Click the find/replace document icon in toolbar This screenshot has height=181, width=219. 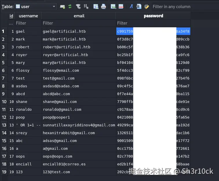[x=139, y=6]
